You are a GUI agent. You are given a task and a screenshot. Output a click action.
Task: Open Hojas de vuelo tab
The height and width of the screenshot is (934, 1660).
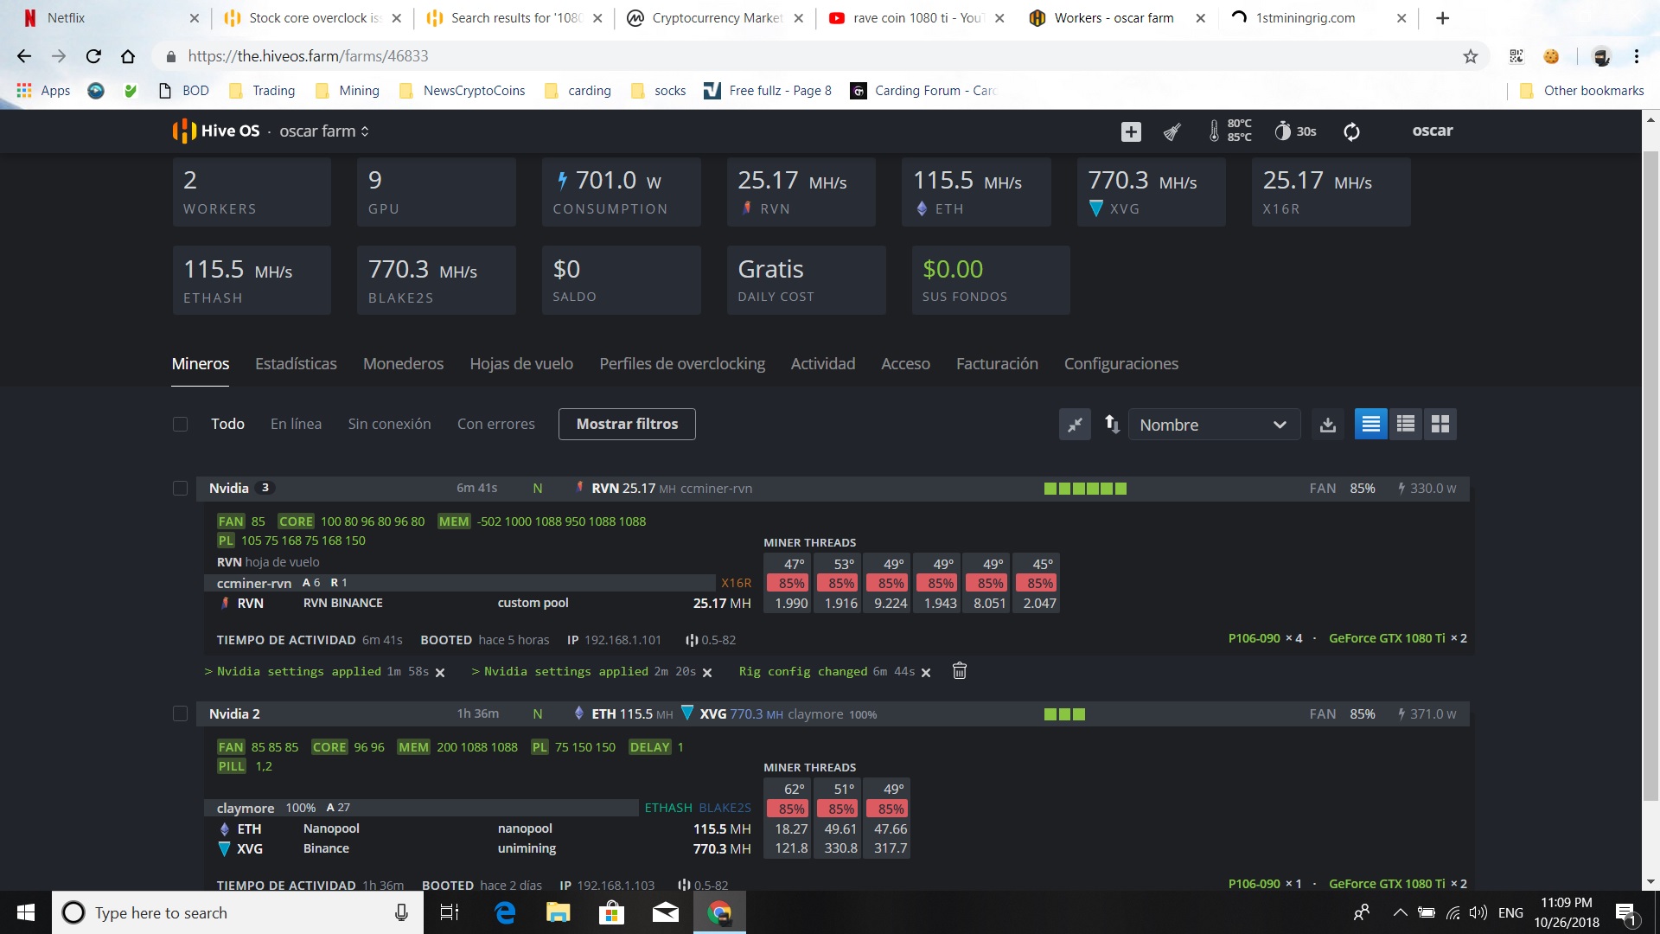(521, 364)
